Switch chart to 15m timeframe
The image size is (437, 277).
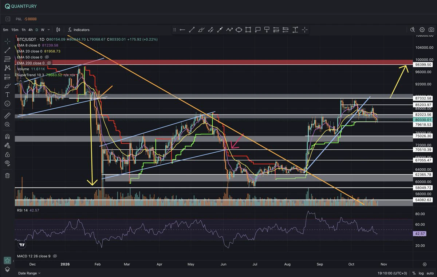(15, 30)
